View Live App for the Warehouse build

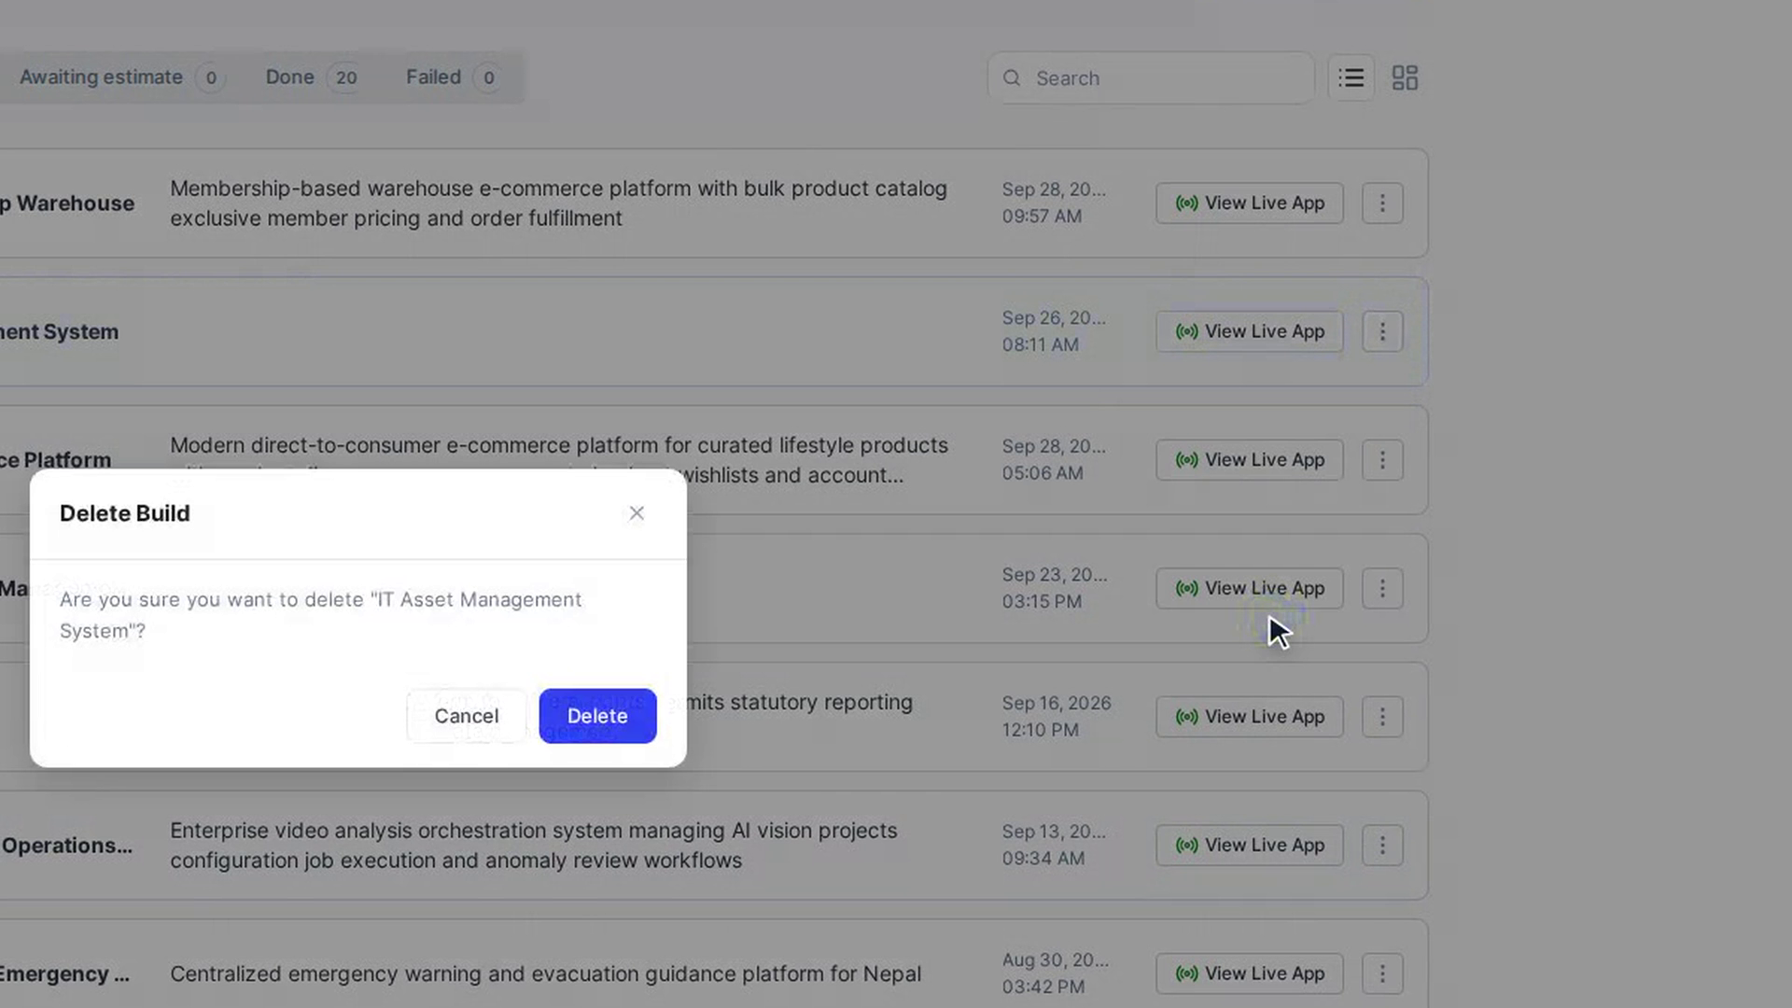click(1250, 203)
